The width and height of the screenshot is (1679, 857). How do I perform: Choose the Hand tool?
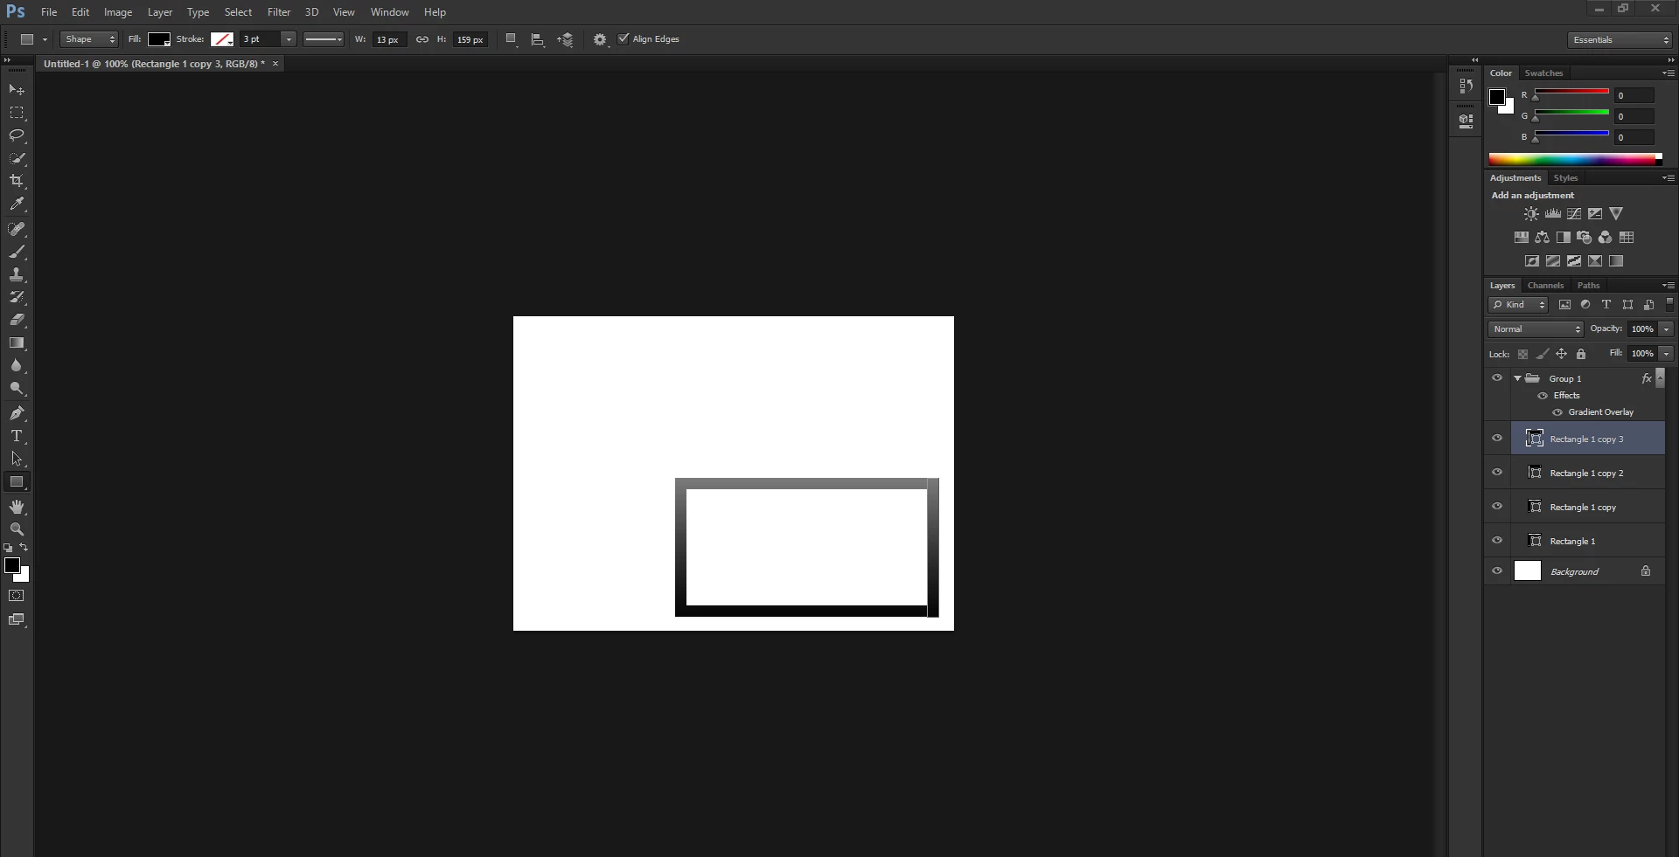(17, 507)
